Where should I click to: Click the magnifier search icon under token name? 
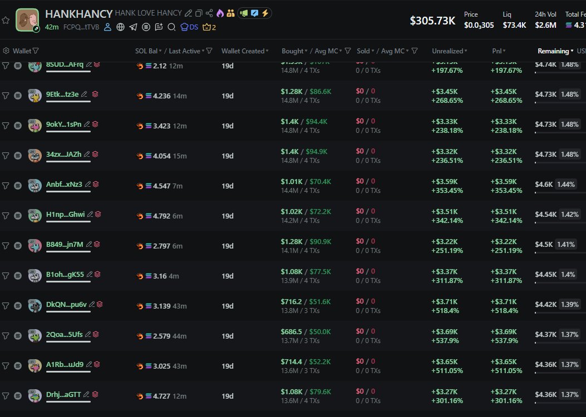point(171,27)
